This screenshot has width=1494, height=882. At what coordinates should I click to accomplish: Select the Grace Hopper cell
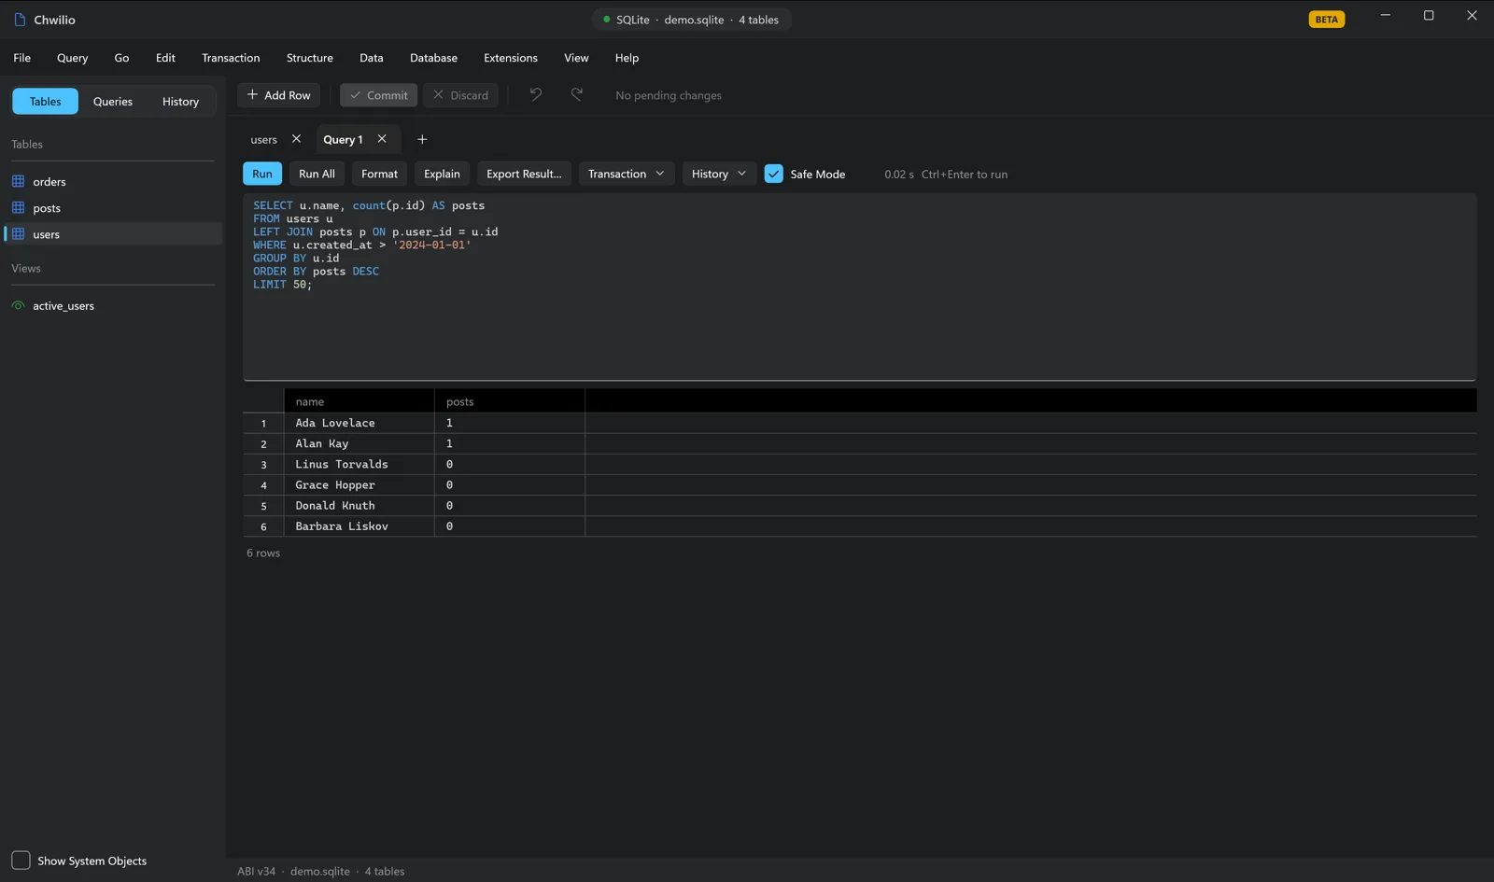[x=359, y=484]
